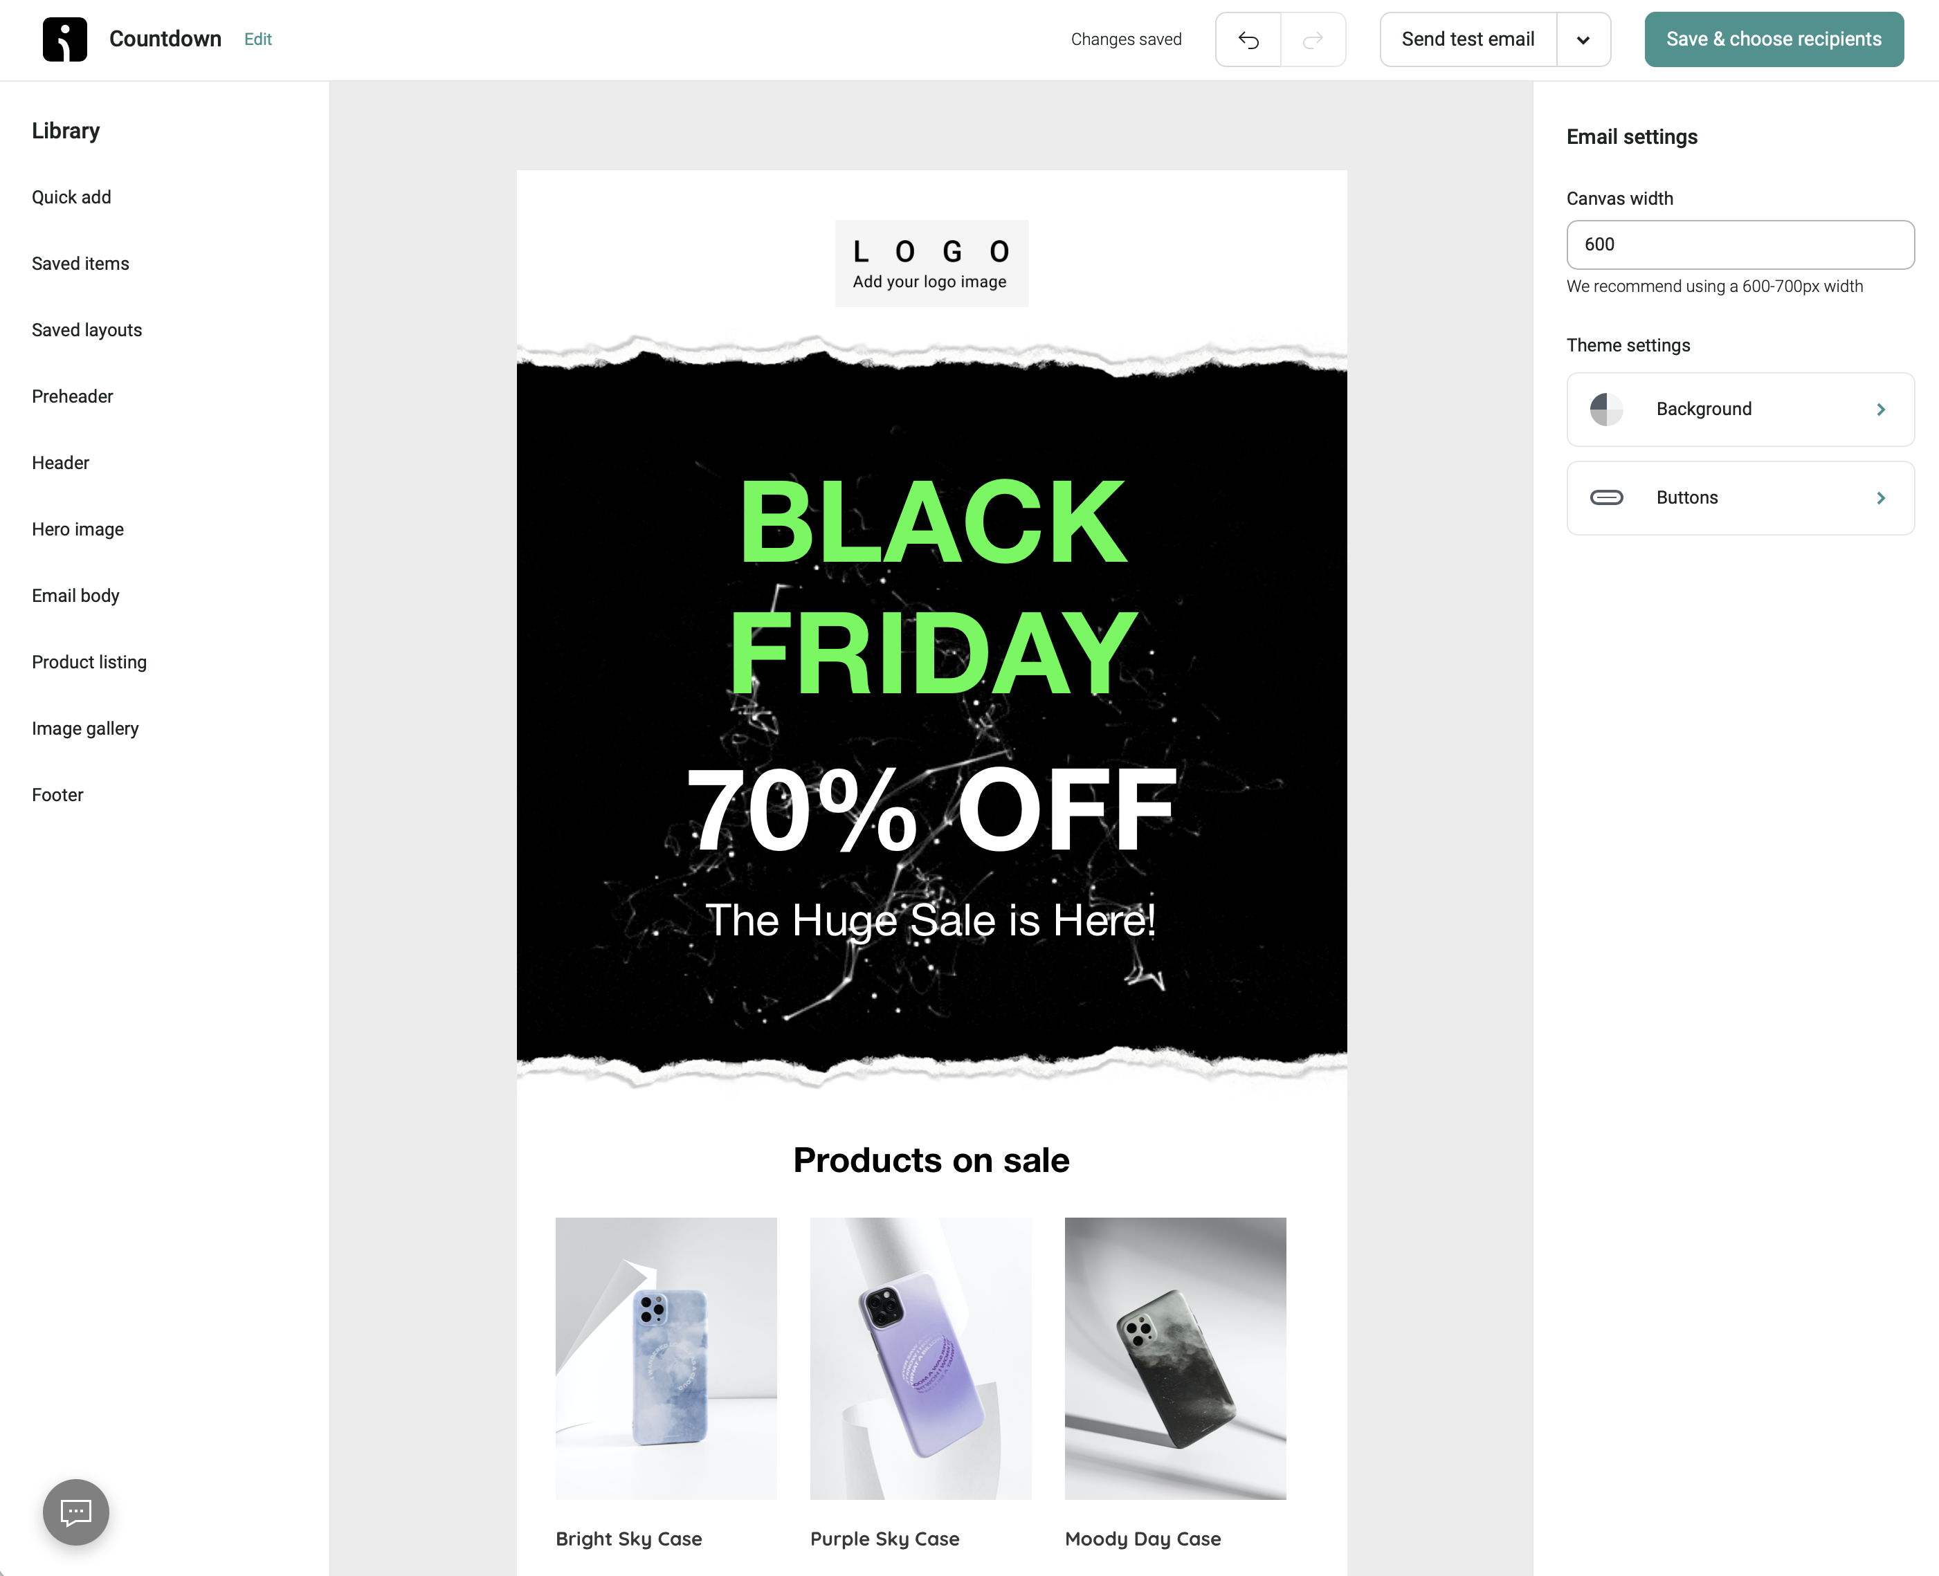Select Footer in the Library
The image size is (1939, 1576).
(x=58, y=795)
